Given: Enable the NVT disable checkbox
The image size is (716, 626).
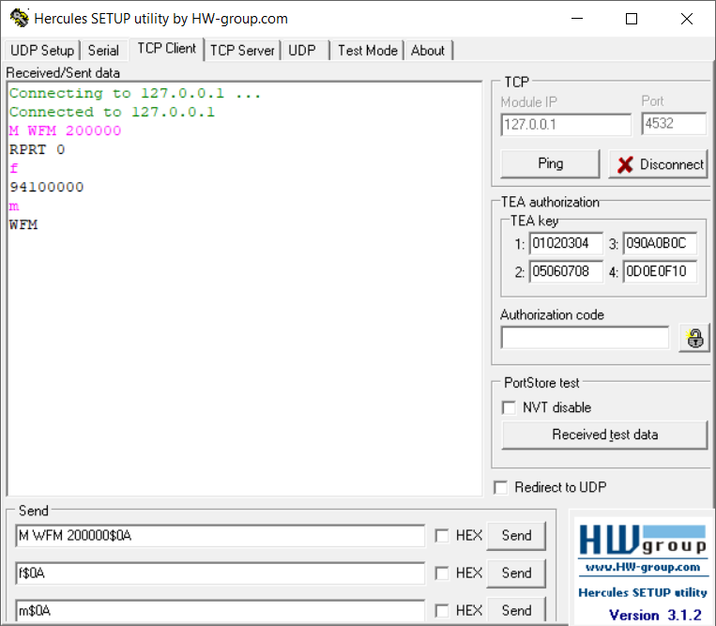Looking at the screenshot, I should click(x=510, y=407).
